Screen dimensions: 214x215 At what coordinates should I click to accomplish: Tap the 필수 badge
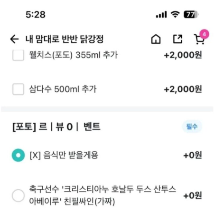tap(192, 127)
